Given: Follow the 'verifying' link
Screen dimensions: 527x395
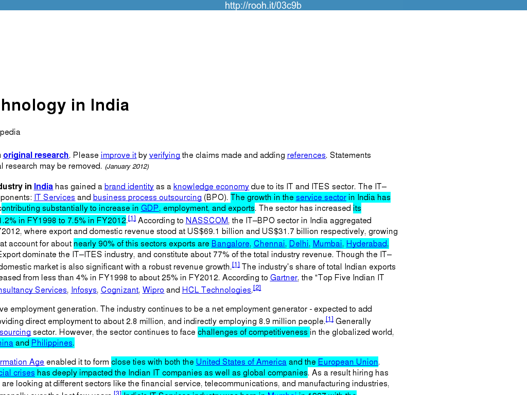Looking at the screenshot, I should 164,155.
